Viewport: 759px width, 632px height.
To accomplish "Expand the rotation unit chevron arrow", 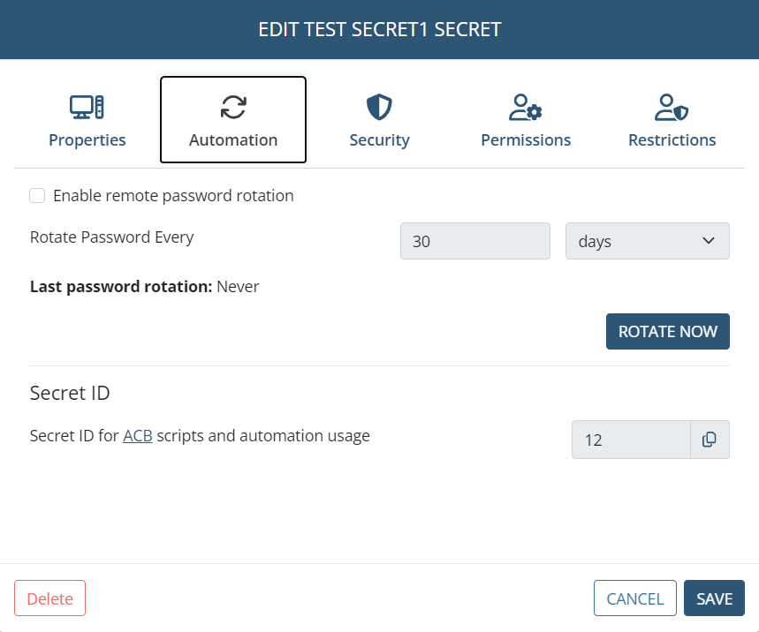I will [x=708, y=241].
